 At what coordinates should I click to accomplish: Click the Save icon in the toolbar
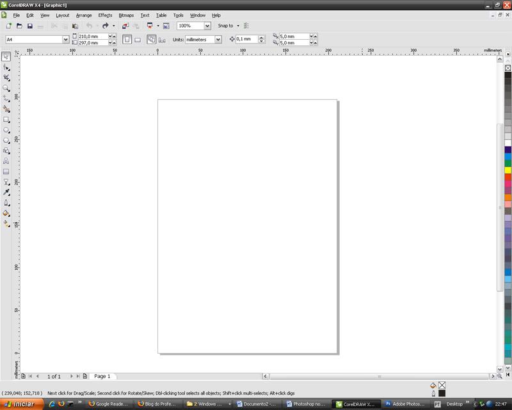[x=29, y=26]
